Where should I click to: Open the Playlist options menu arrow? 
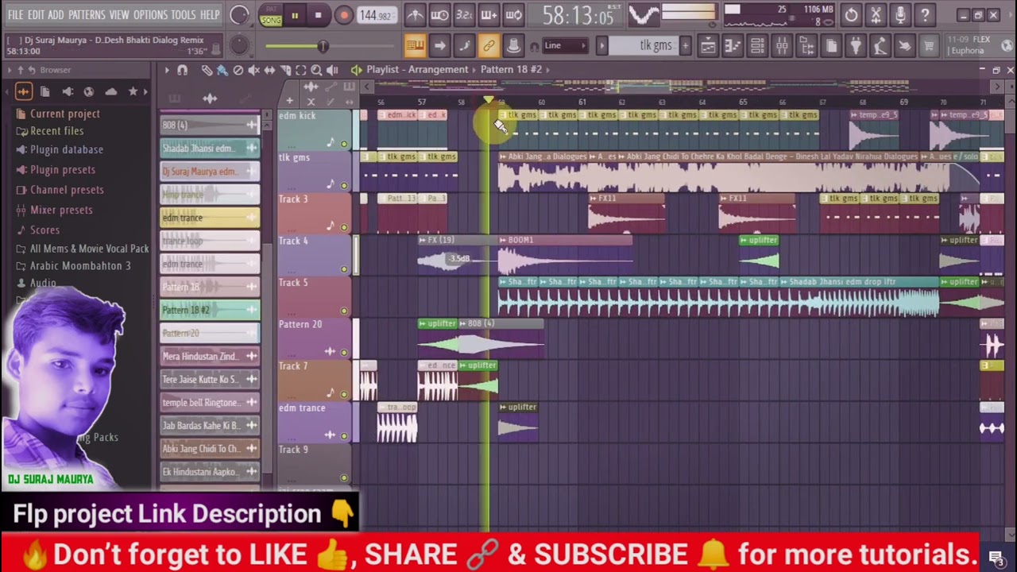(167, 70)
